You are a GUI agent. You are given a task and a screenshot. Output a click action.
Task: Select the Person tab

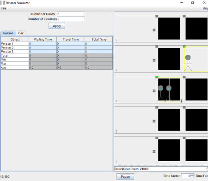click(8, 33)
